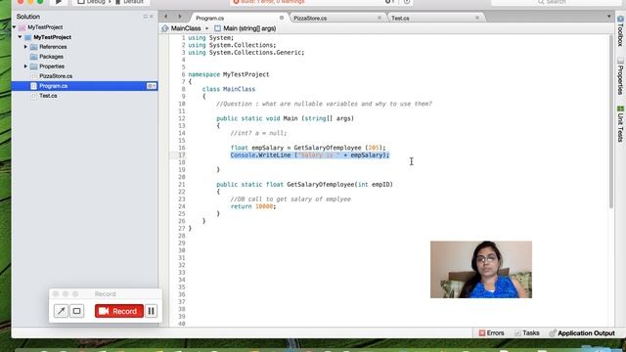Show the Application Output pad

pyautogui.click(x=582, y=332)
